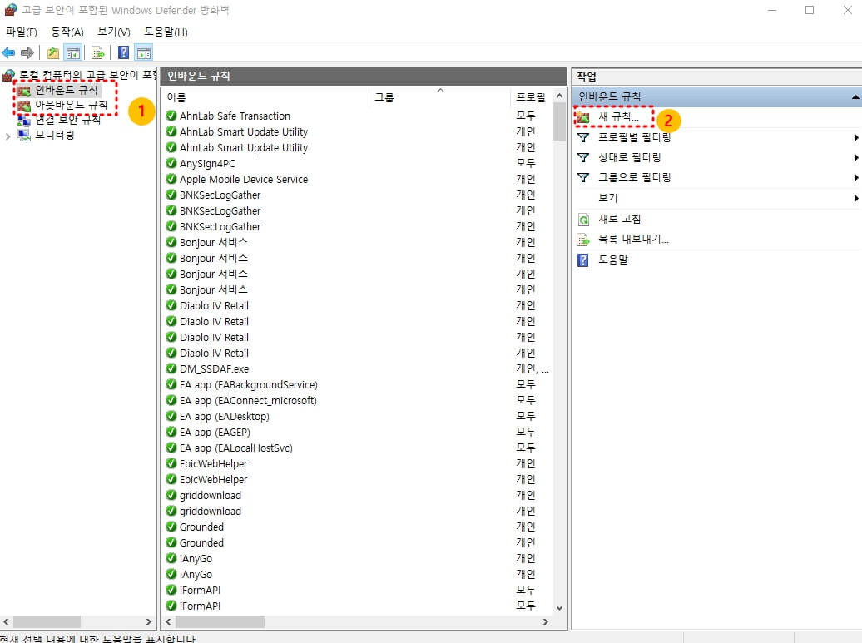Click the filter icon beside 상태로 필터링

pyautogui.click(x=583, y=158)
